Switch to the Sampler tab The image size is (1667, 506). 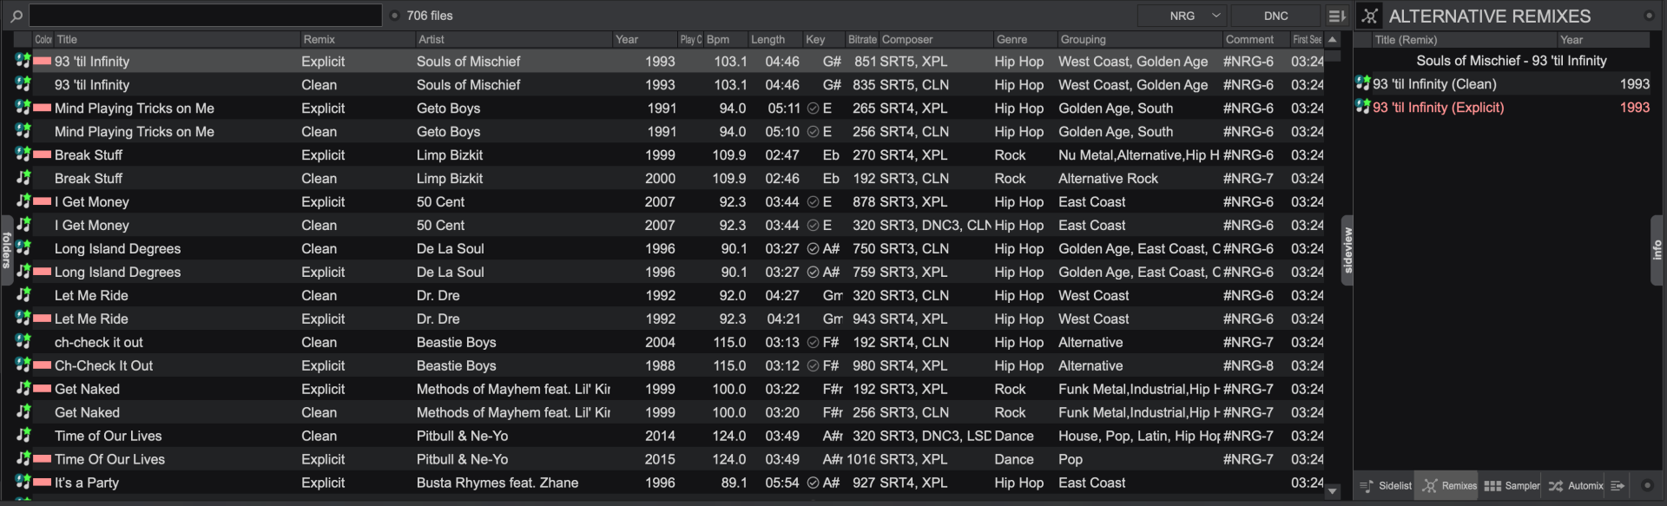[1512, 485]
